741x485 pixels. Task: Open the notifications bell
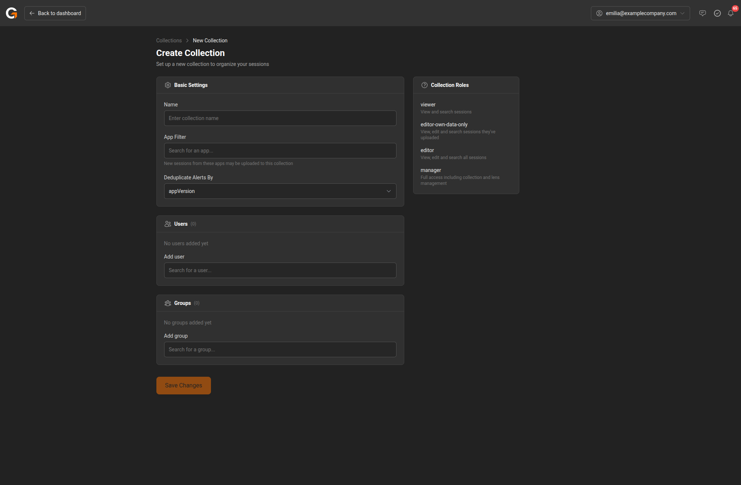coord(730,13)
